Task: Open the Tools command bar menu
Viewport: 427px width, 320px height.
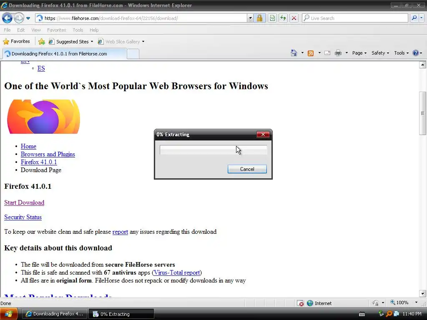Action: click(402, 53)
